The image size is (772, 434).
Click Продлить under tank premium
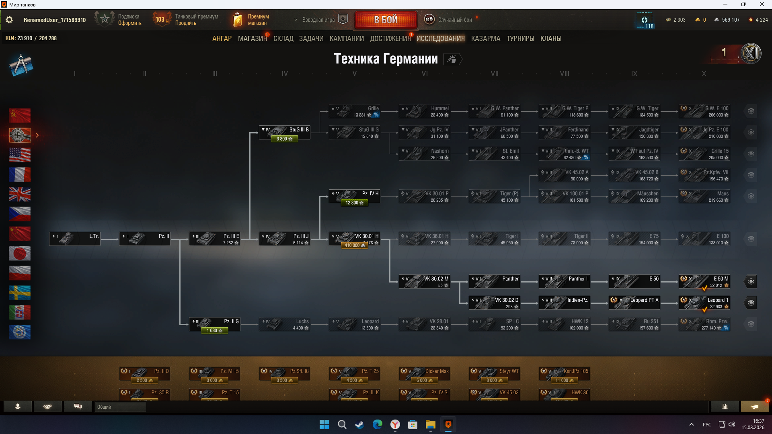[185, 23]
